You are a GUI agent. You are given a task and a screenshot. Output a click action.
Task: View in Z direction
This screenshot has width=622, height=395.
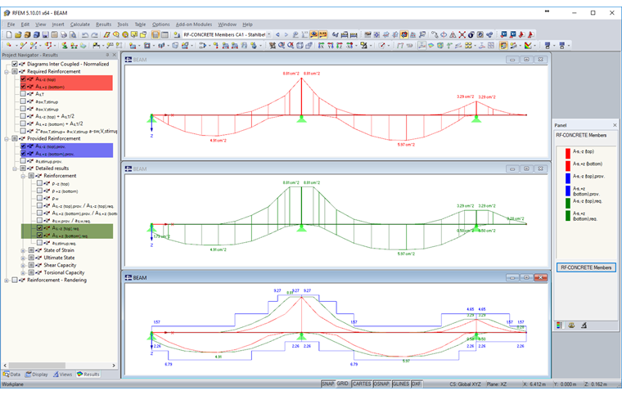[339, 46]
